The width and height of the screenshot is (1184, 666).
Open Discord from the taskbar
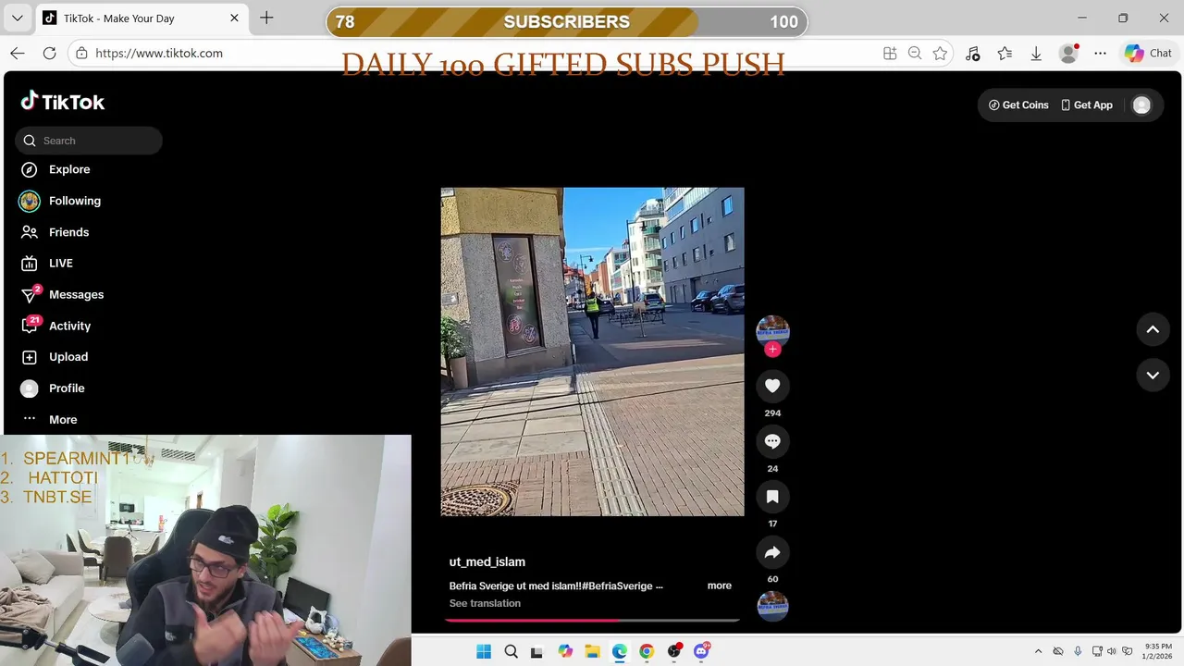701,651
